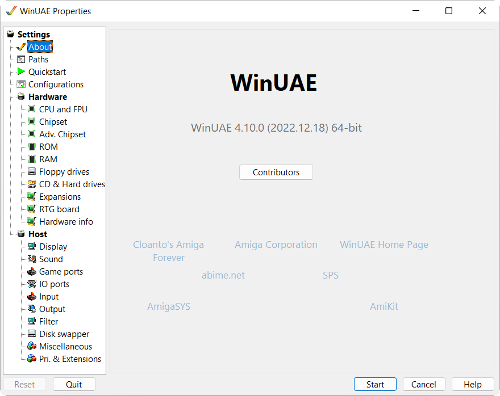The width and height of the screenshot is (500, 396).
Task: Click the Adv. Chipset chip icon
Action: coord(32,134)
